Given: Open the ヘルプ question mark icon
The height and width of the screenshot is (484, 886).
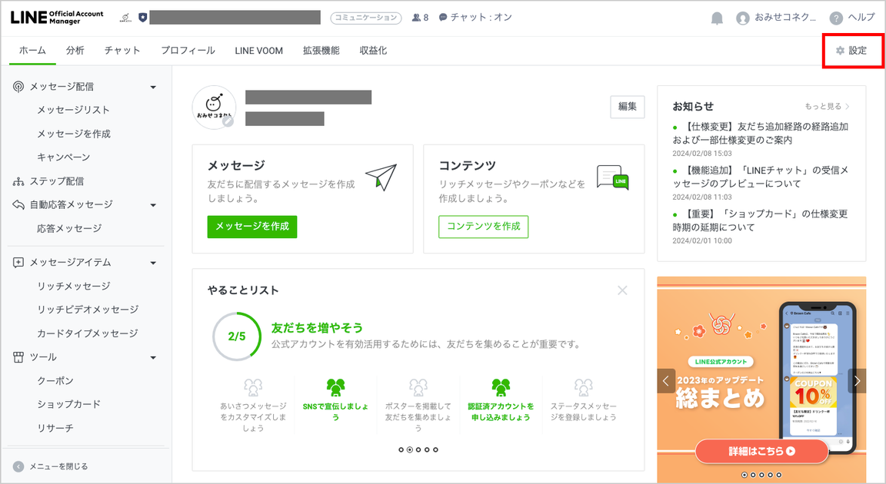Looking at the screenshot, I should [x=838, y=16].
